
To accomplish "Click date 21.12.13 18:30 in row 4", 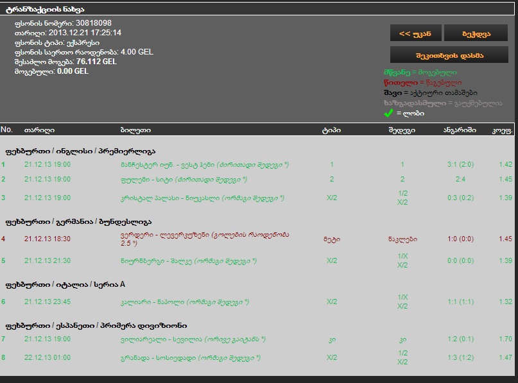I will point(47,239).
